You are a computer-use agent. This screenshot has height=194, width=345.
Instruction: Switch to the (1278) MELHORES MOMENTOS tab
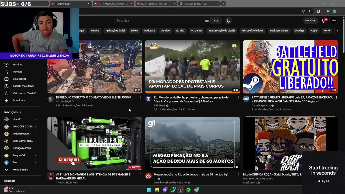[113, 4]
